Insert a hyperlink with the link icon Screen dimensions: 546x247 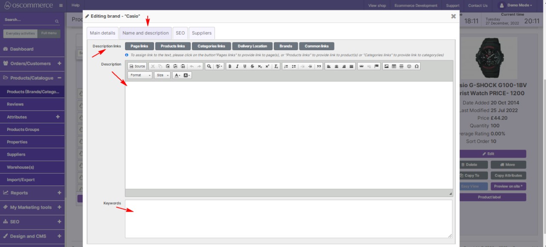pos(362,66)
